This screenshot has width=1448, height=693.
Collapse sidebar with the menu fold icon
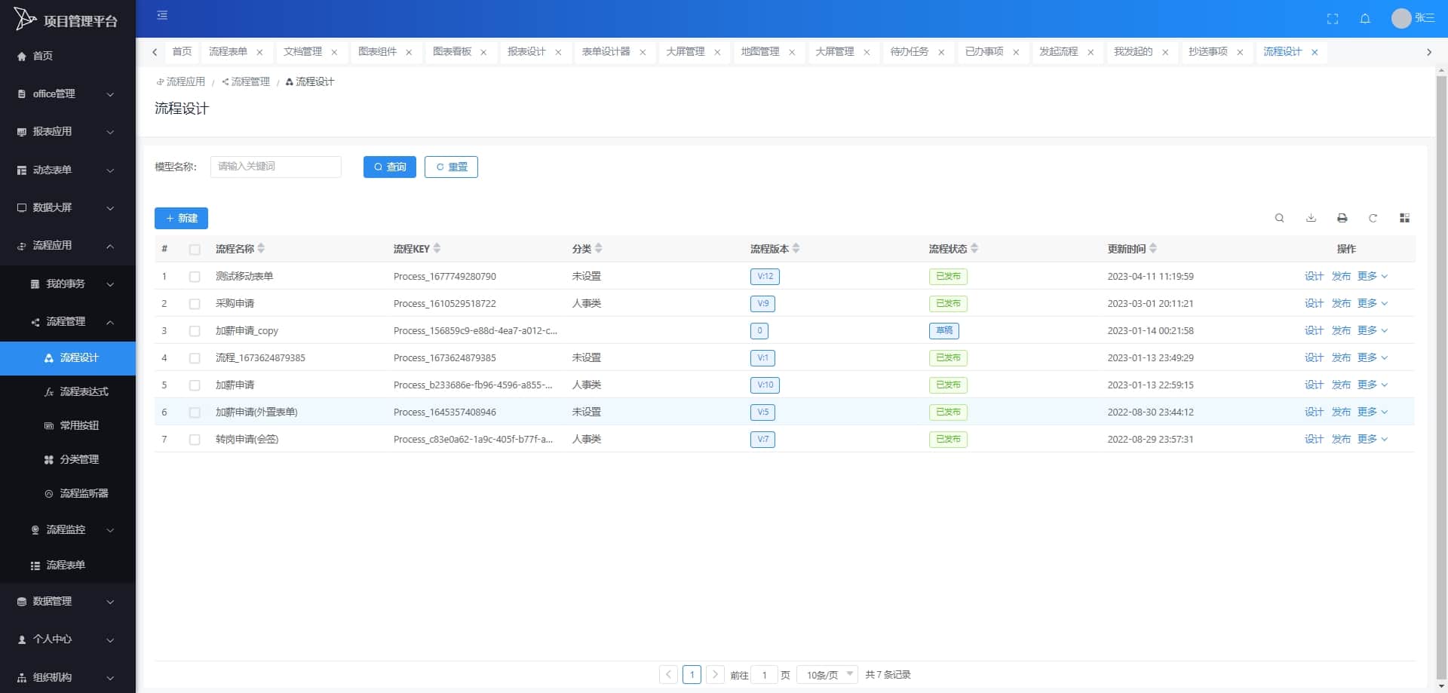click(x=162, y=15)
